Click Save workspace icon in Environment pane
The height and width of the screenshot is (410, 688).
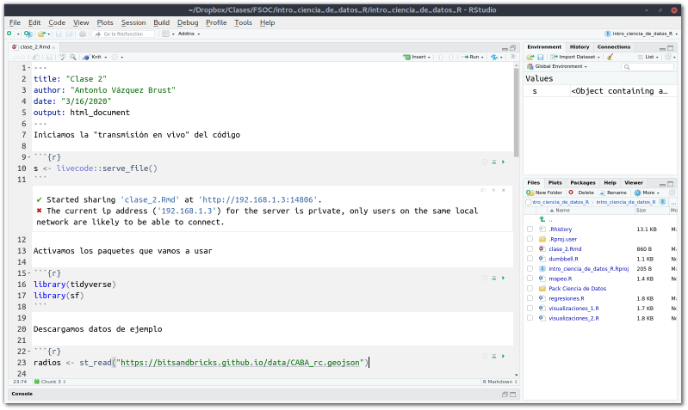pos(541,57)
